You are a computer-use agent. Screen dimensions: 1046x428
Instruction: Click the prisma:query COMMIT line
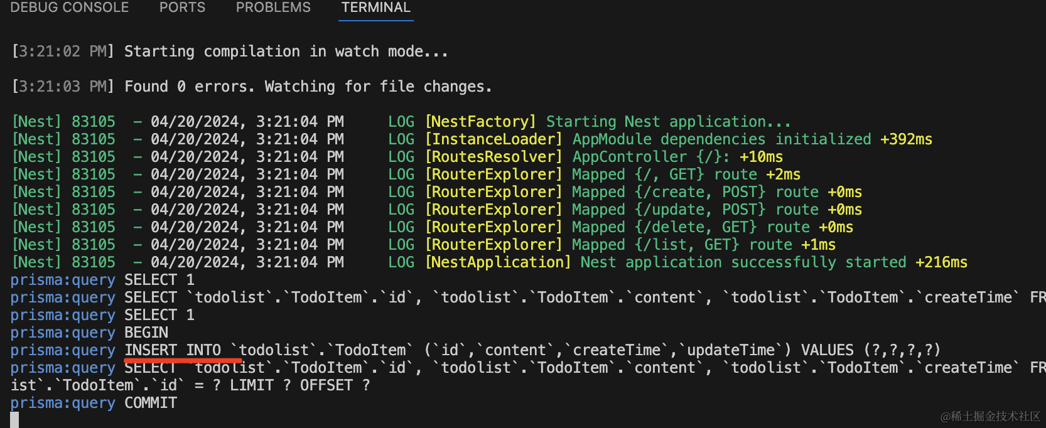coord(150,403)
